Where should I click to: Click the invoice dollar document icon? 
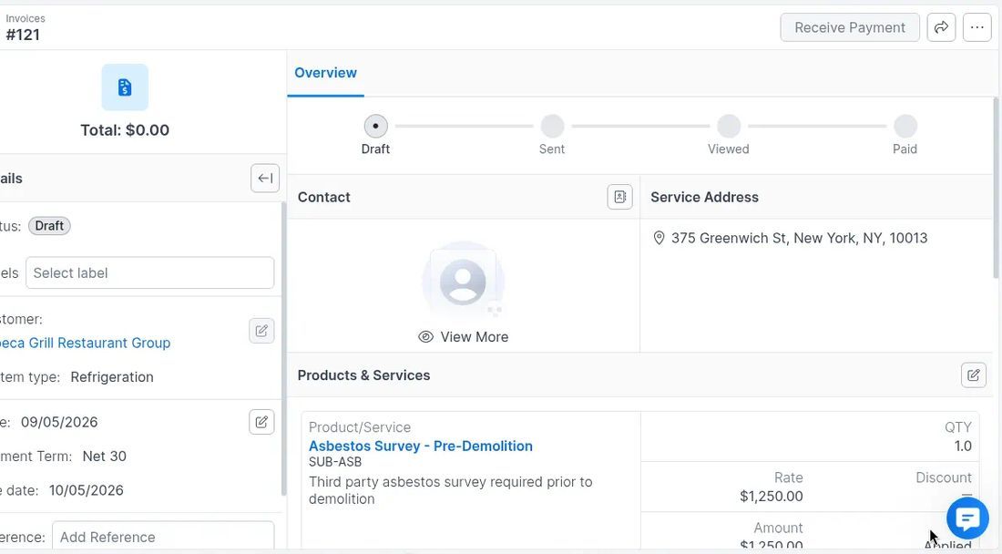tap(125, 87)
